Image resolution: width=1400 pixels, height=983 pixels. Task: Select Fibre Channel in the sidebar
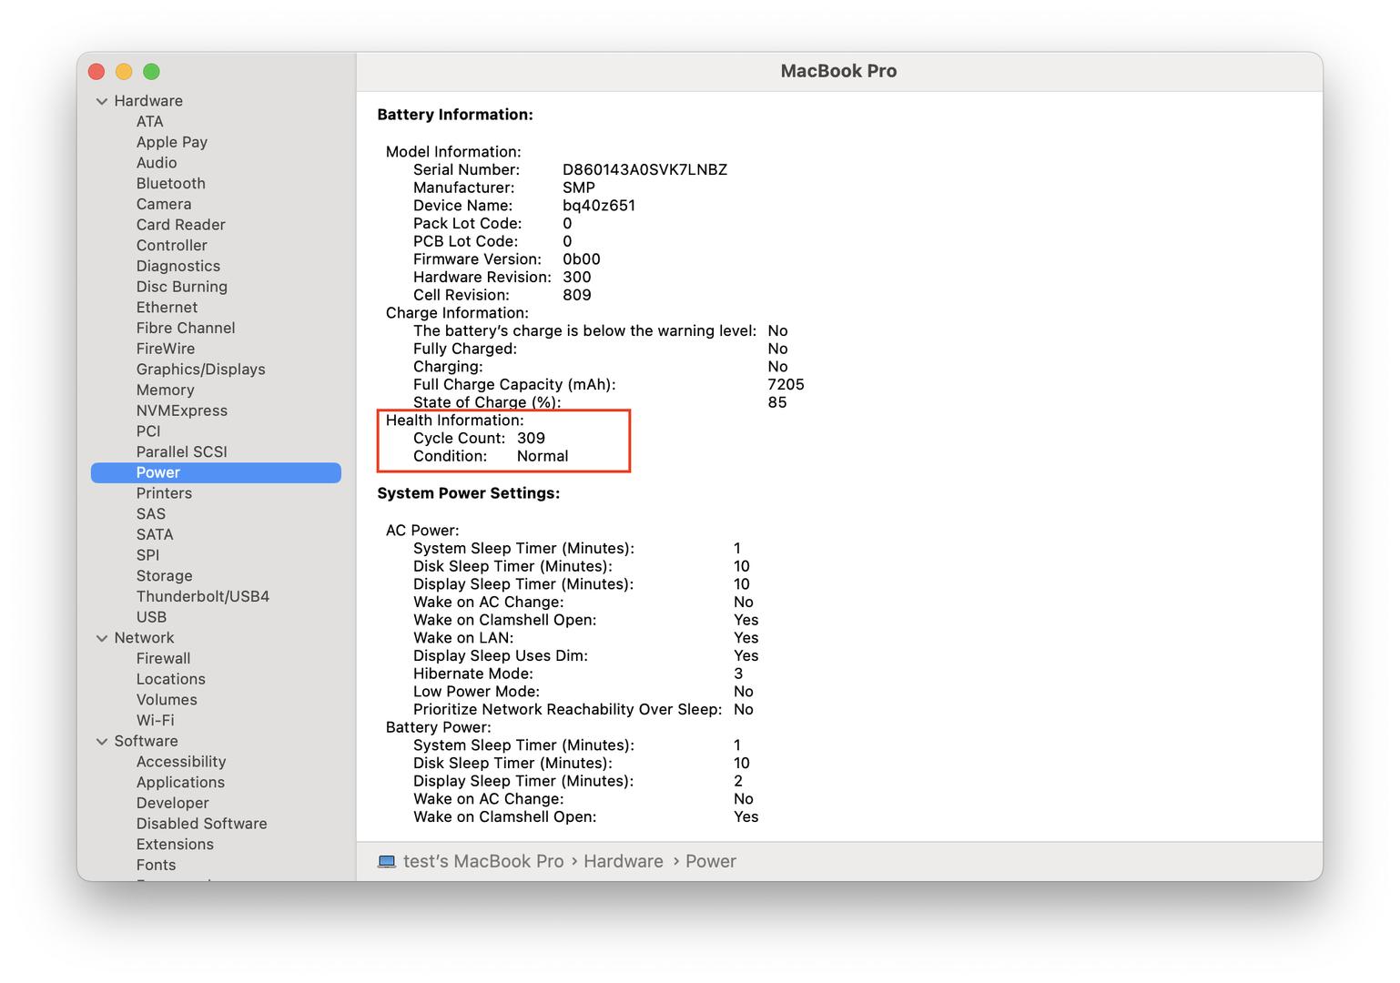186,328
